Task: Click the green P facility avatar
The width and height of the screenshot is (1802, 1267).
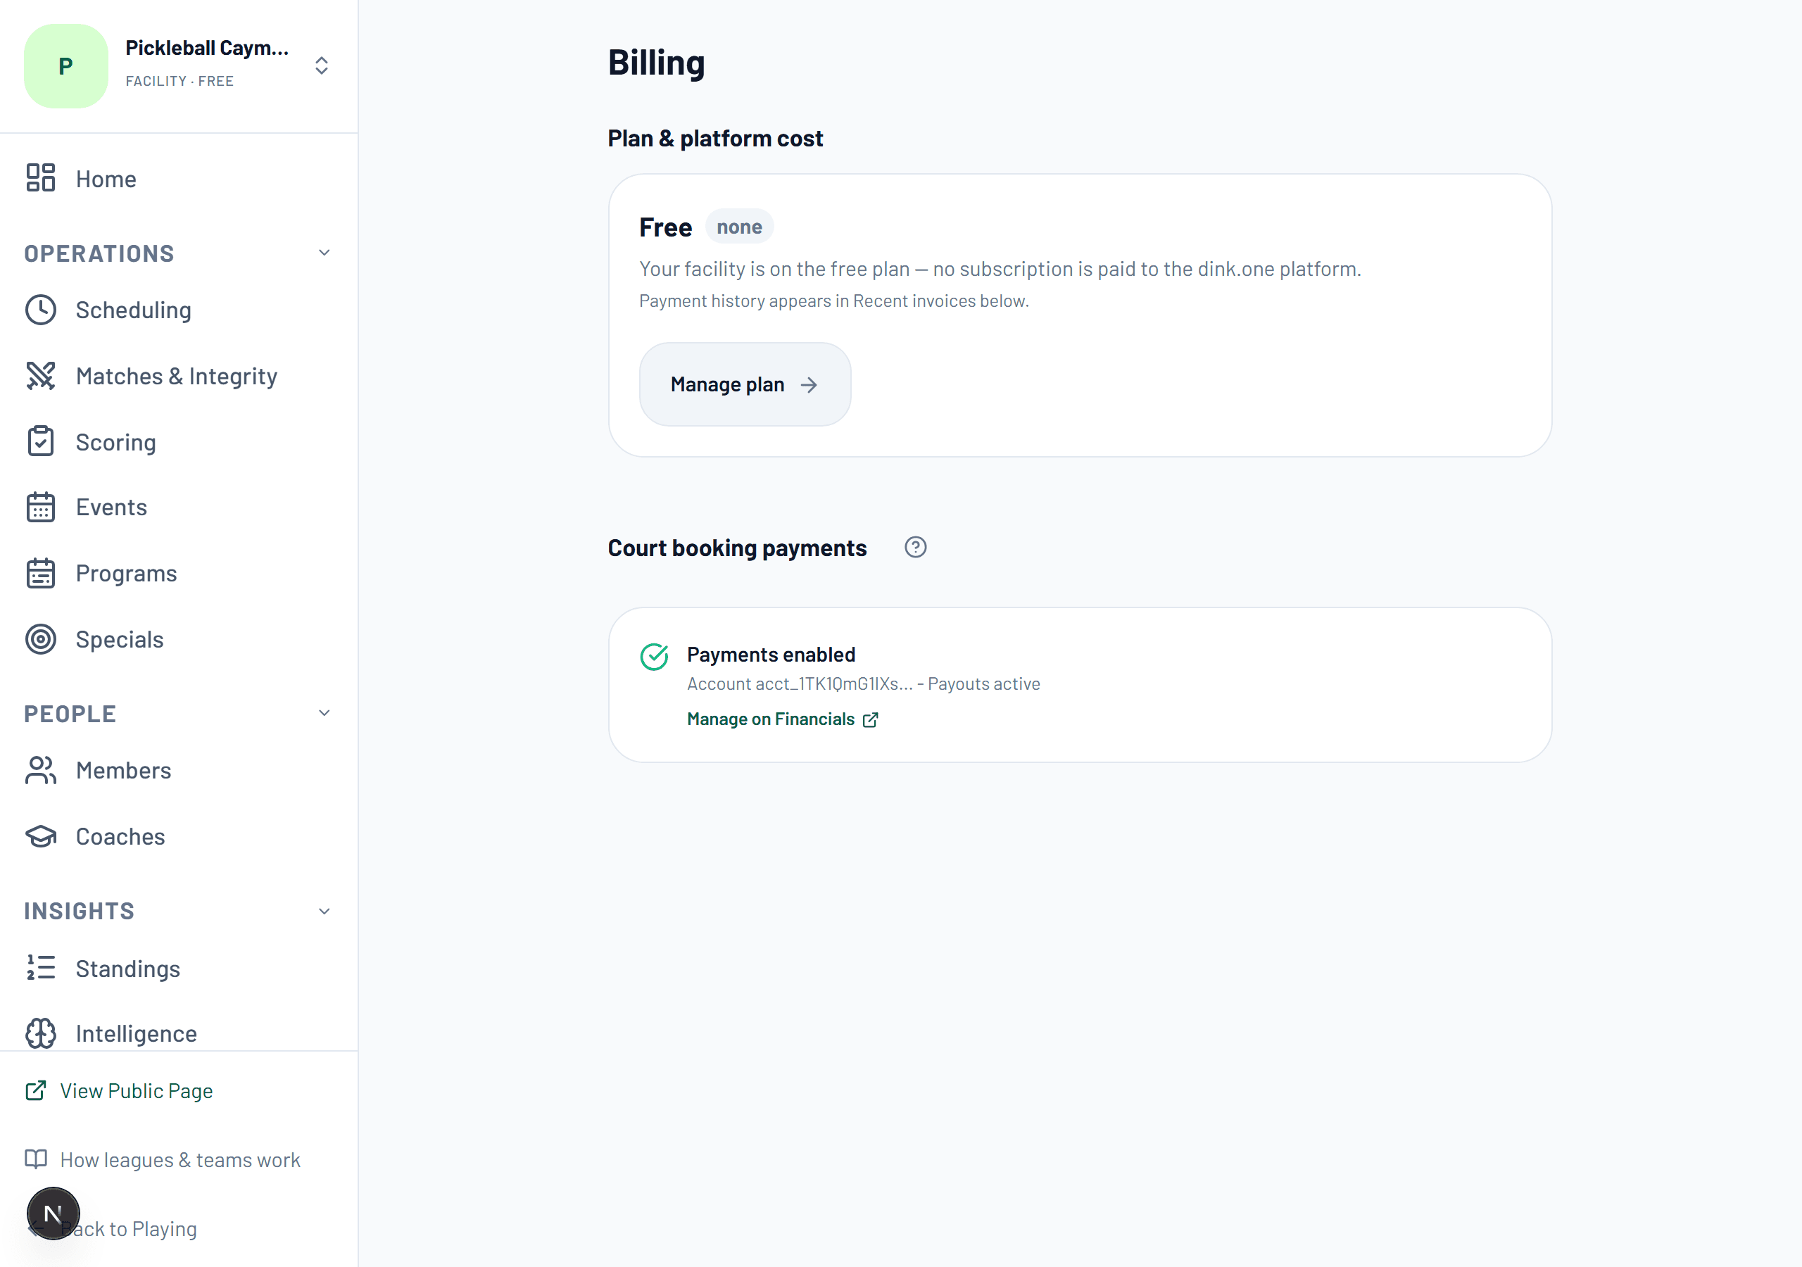Action: pos(66,66)
